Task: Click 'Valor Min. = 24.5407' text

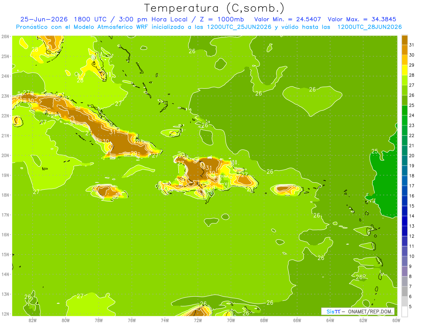Action: tap(287, 19)
